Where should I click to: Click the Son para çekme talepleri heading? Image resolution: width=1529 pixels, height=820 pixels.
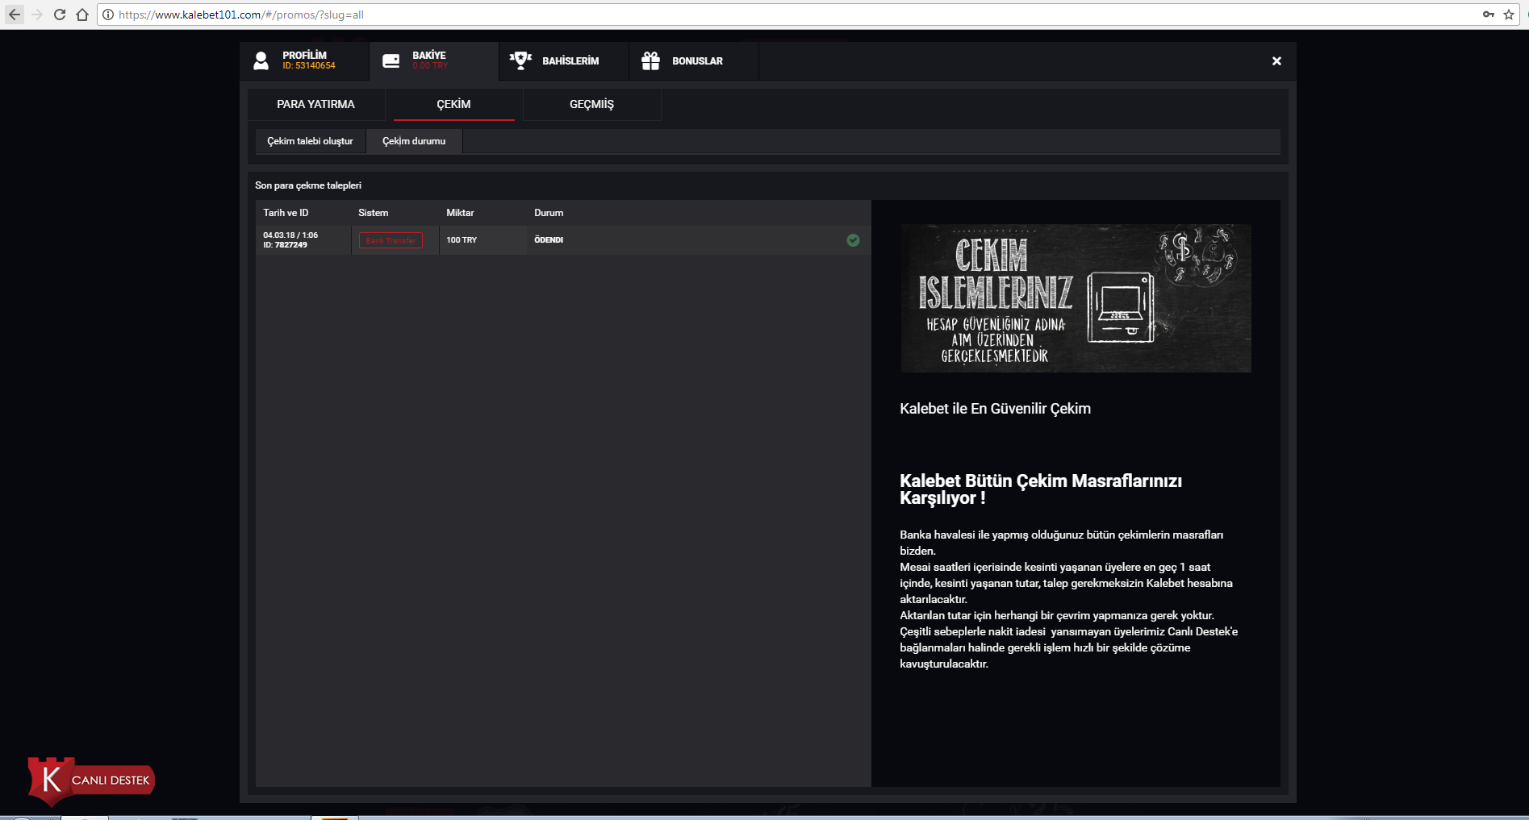coord(308,185)
